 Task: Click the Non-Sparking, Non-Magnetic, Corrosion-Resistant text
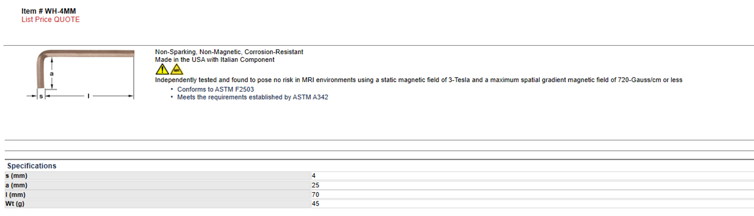coord(229,52)
